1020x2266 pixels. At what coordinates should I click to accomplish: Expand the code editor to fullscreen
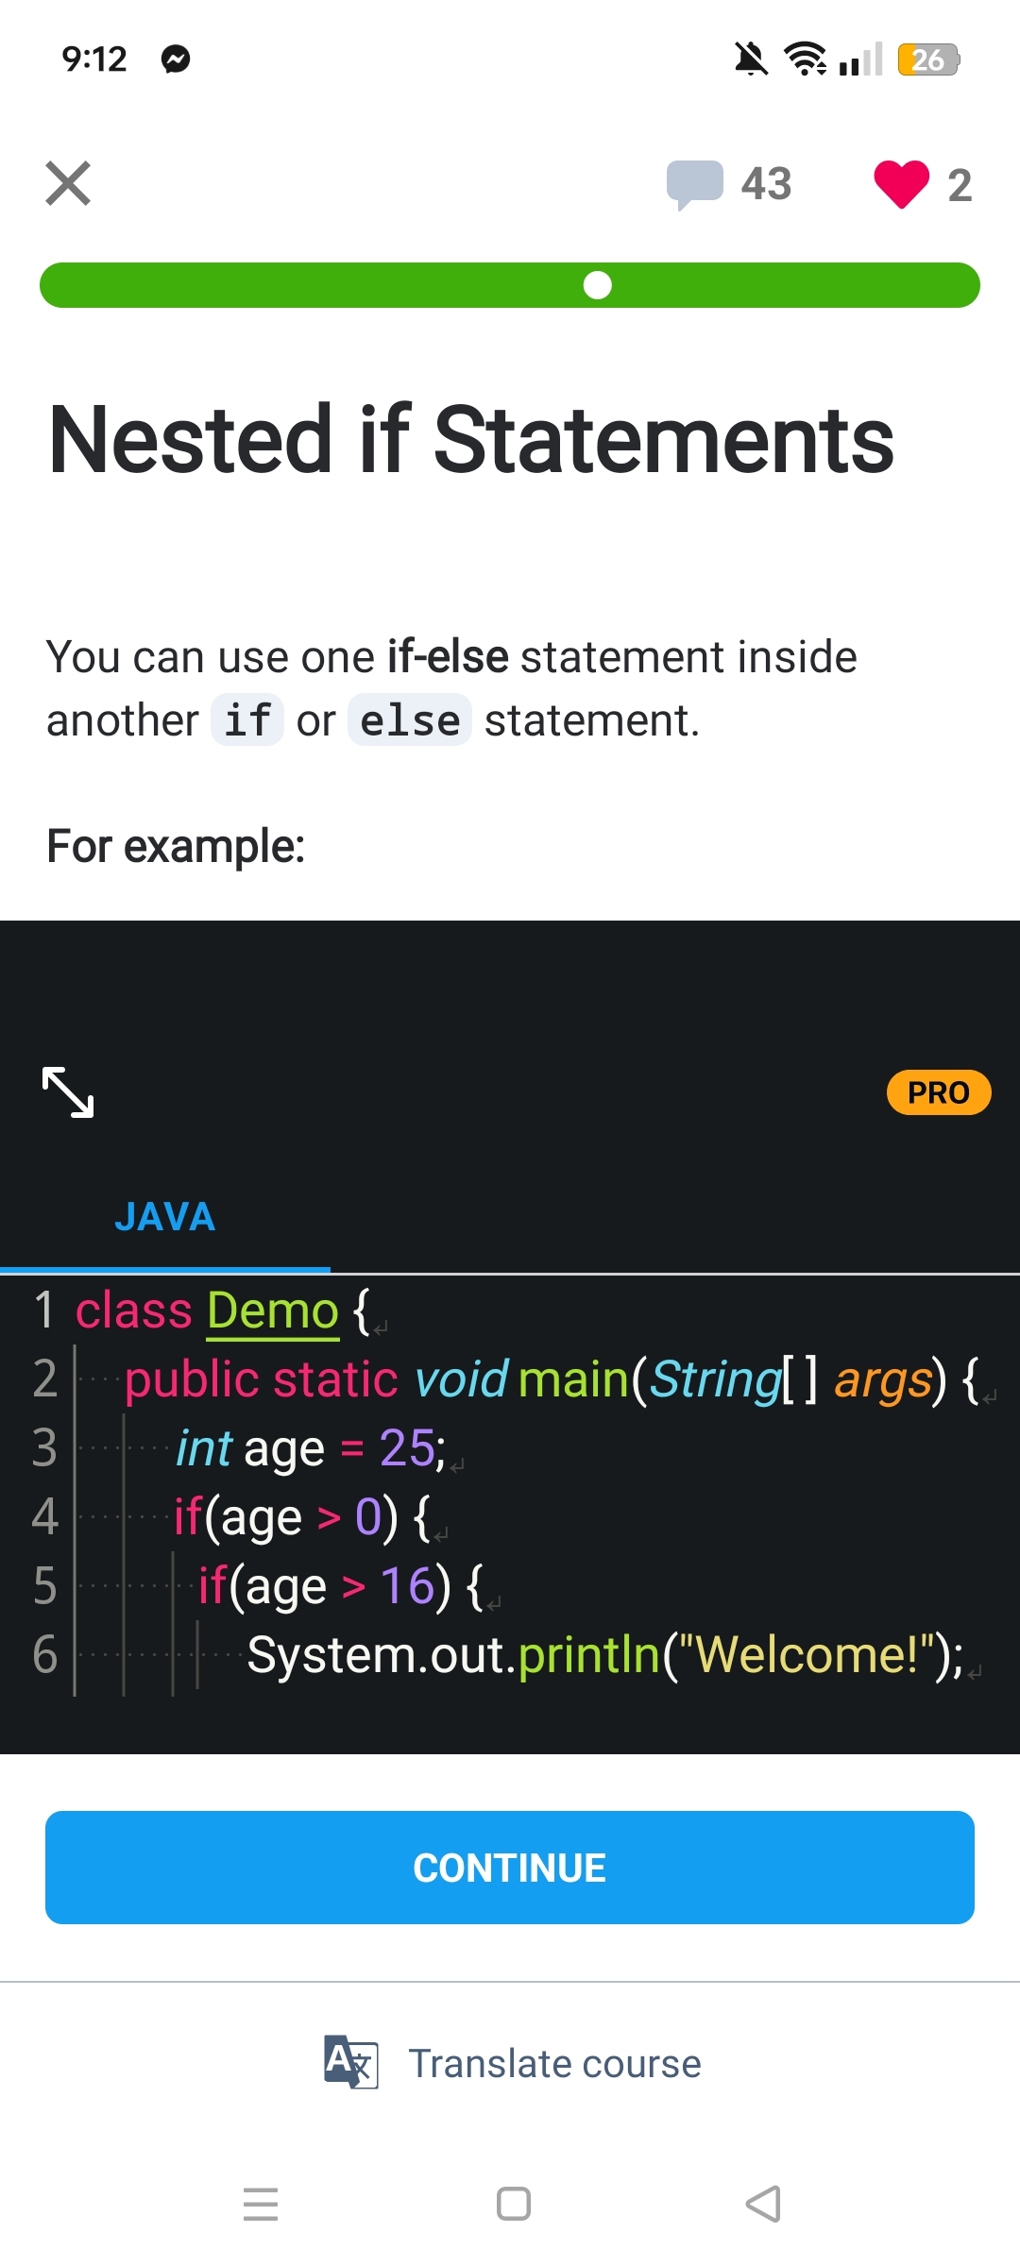coord(68,1092)
